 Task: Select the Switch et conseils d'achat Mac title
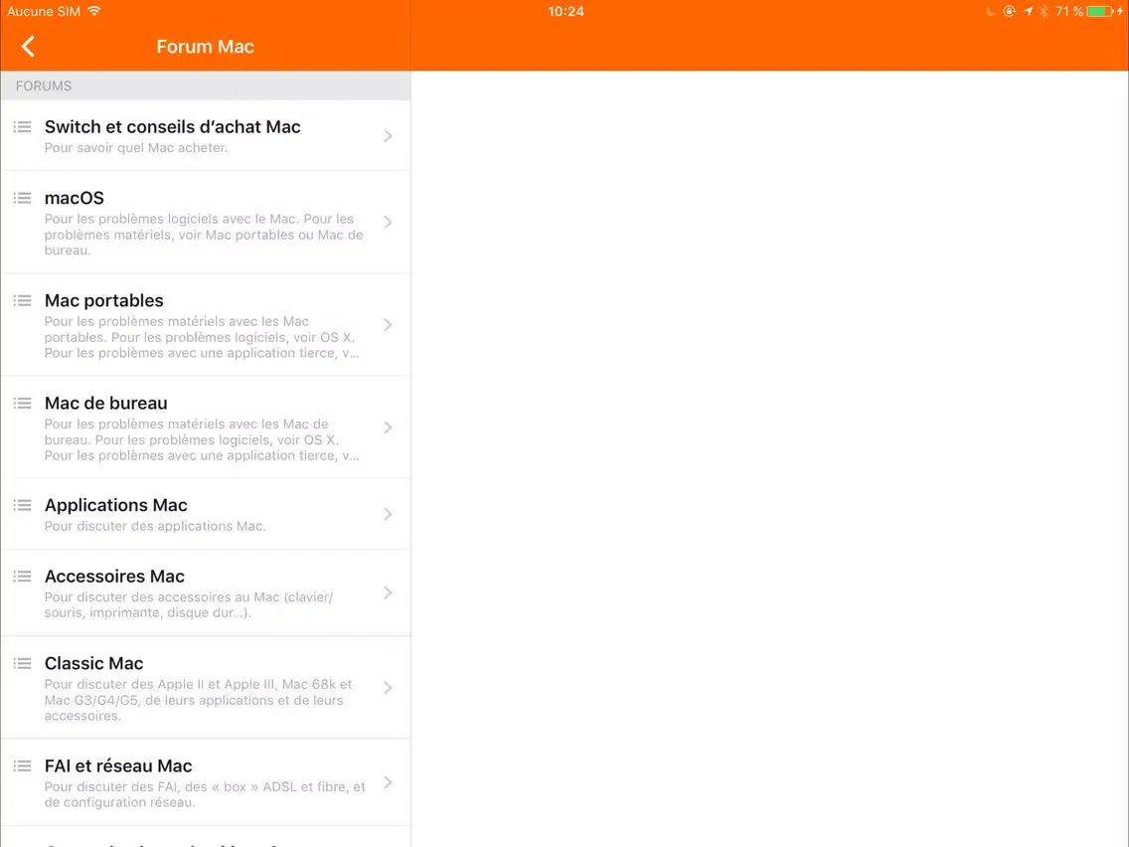173,127
